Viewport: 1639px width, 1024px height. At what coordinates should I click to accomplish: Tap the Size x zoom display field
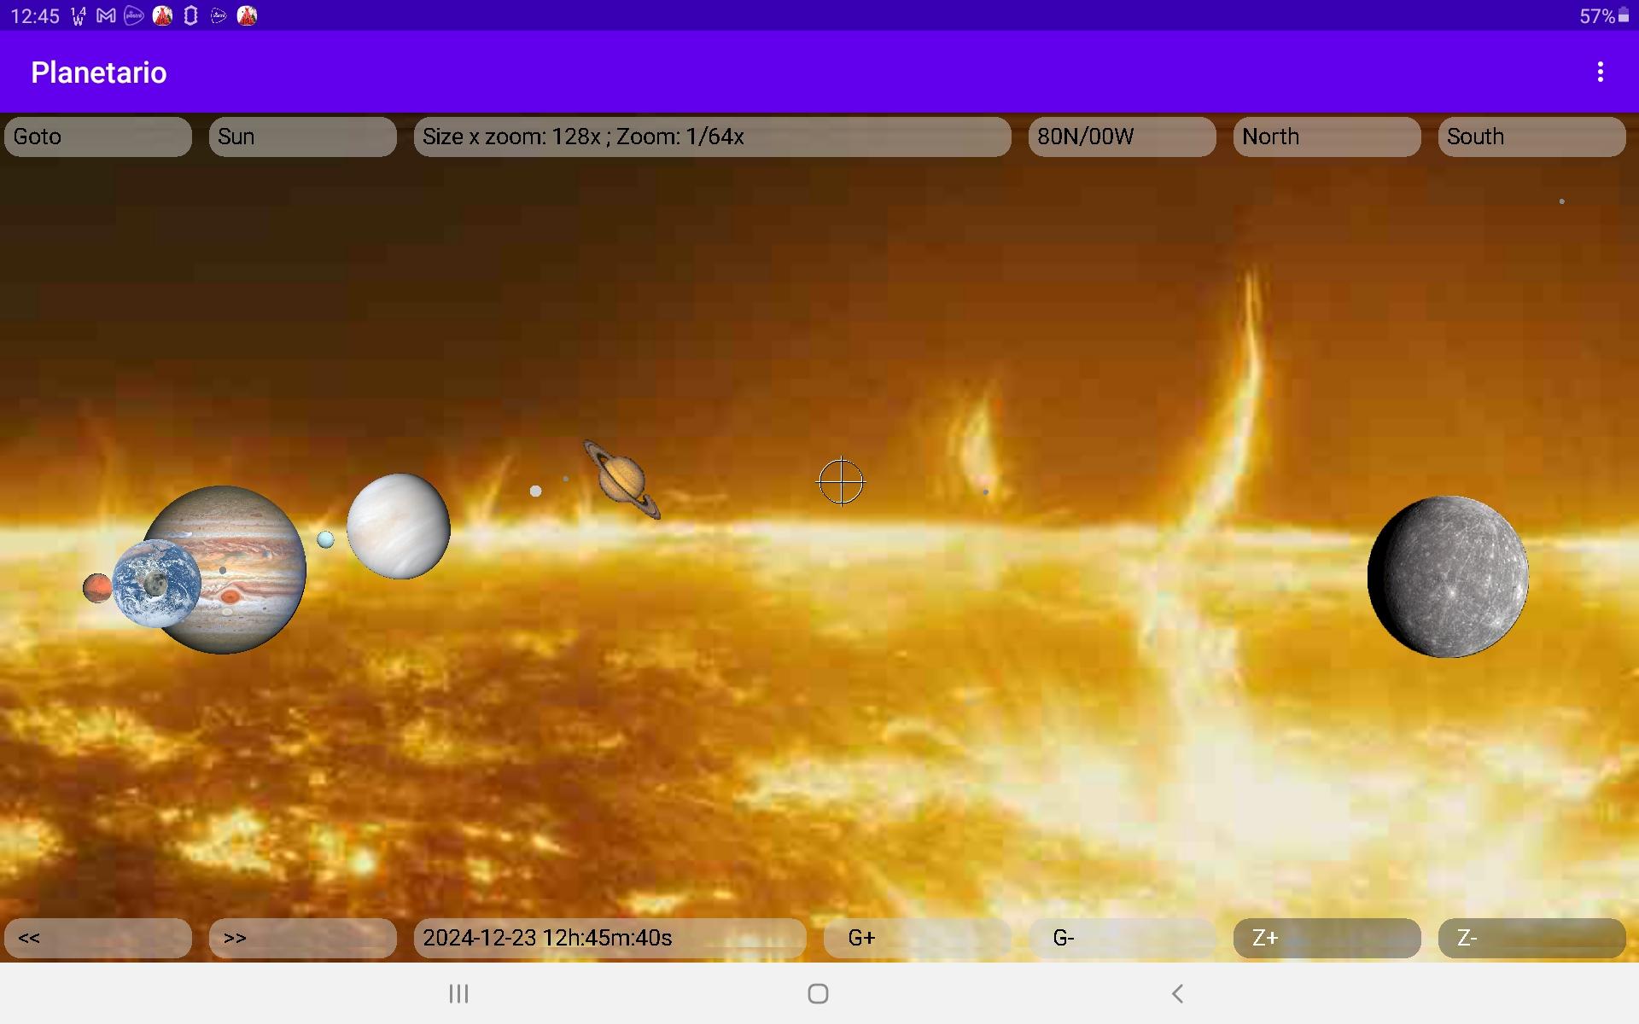[712, 137]
